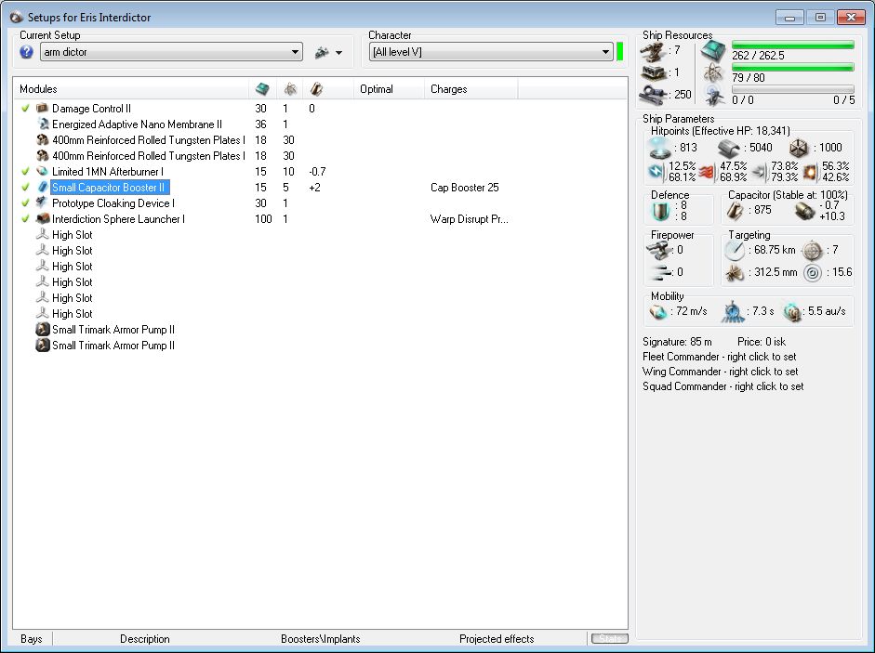
Task: Click the structure hitpoints icon showing 1000
Action: pos(799,149)
